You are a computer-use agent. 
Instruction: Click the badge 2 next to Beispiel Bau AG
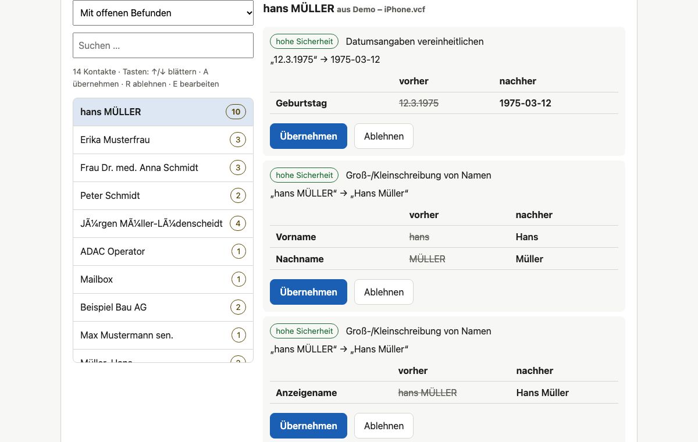click(238, 308)
